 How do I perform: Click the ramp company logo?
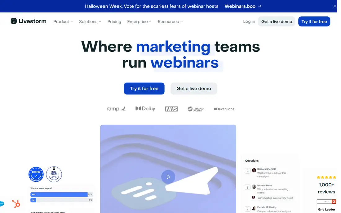[x=116, y=109]
